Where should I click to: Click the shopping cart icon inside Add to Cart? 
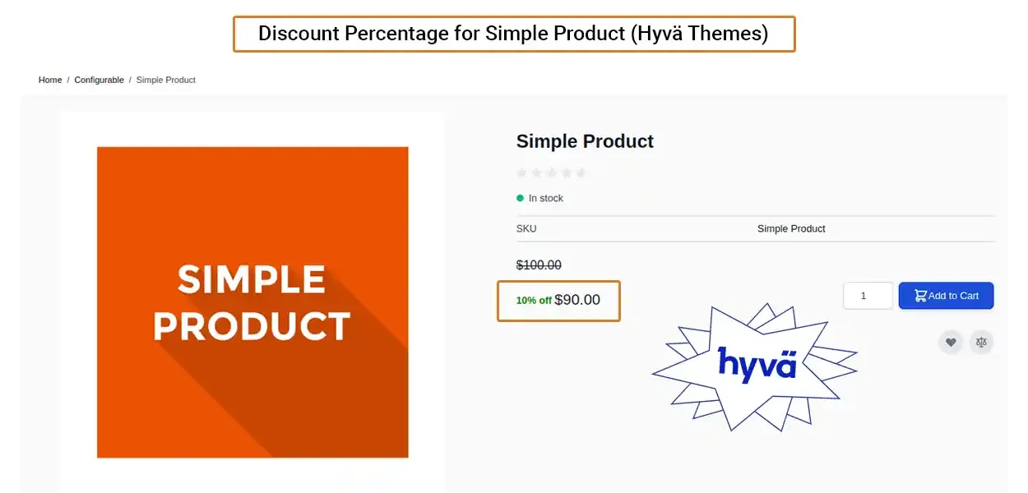point(919,294)
